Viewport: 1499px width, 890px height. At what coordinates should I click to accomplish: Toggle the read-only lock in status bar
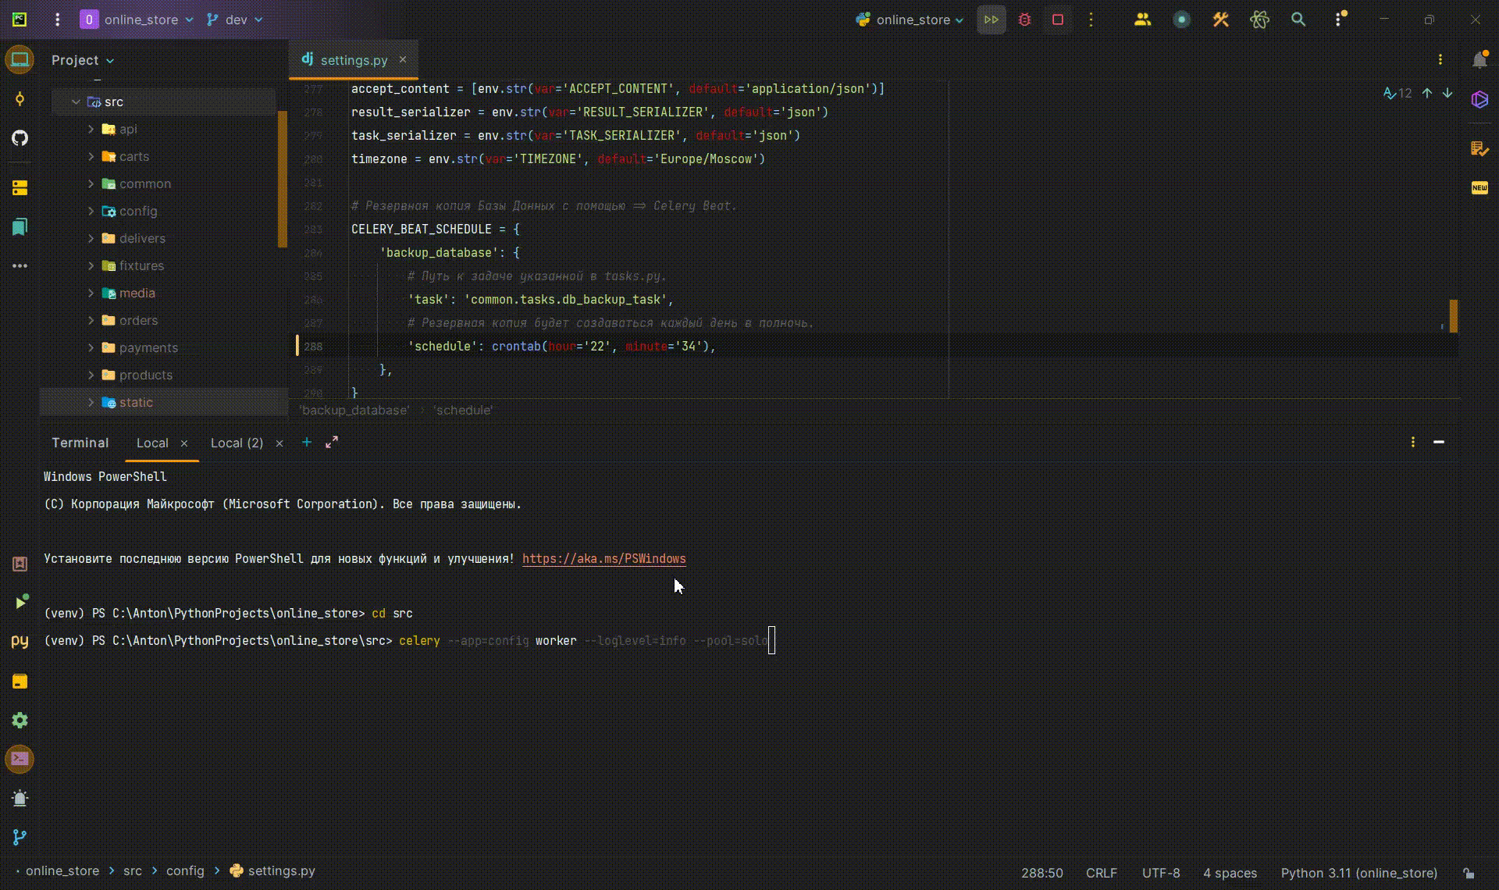coord(1469,873)
